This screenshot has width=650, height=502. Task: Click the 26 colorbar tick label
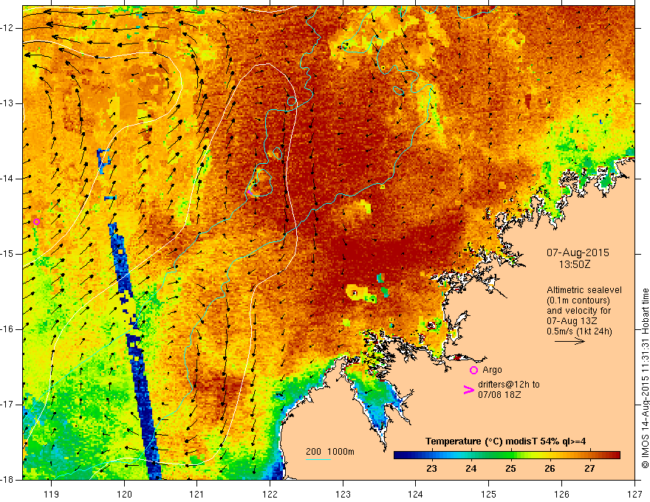tap(550, 469)
